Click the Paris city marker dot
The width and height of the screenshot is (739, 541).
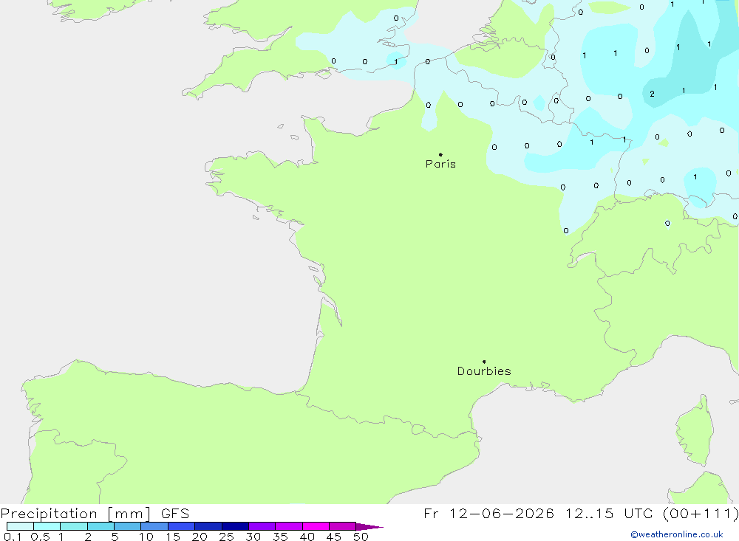[x=440, y=154]
